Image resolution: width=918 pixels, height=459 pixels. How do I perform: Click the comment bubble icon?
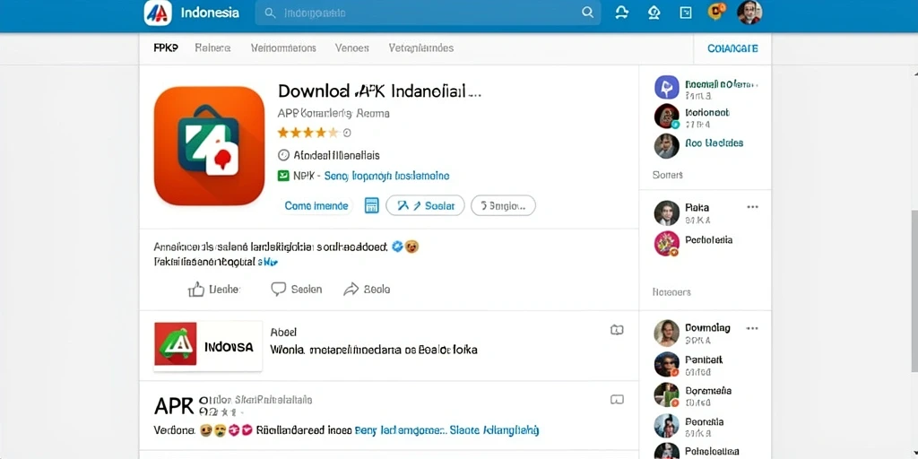click(279, 289)
